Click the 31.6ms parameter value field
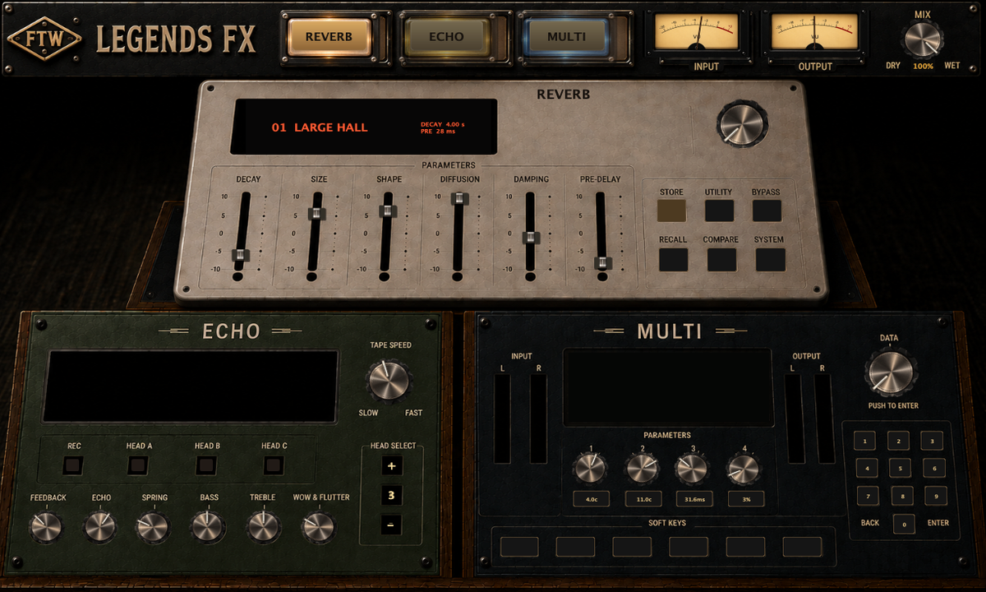986x592 pixels. coord(694,498)
